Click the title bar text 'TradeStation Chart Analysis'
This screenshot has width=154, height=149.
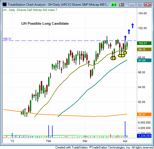pyautogui.click(x=27, y=5)
